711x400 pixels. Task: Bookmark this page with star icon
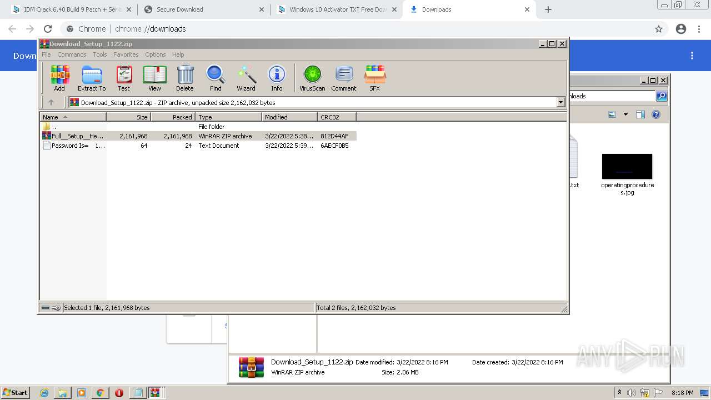click(659, 29)
